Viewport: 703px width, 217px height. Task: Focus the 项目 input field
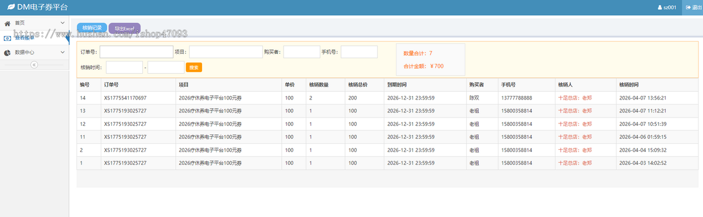coord(226,52)
